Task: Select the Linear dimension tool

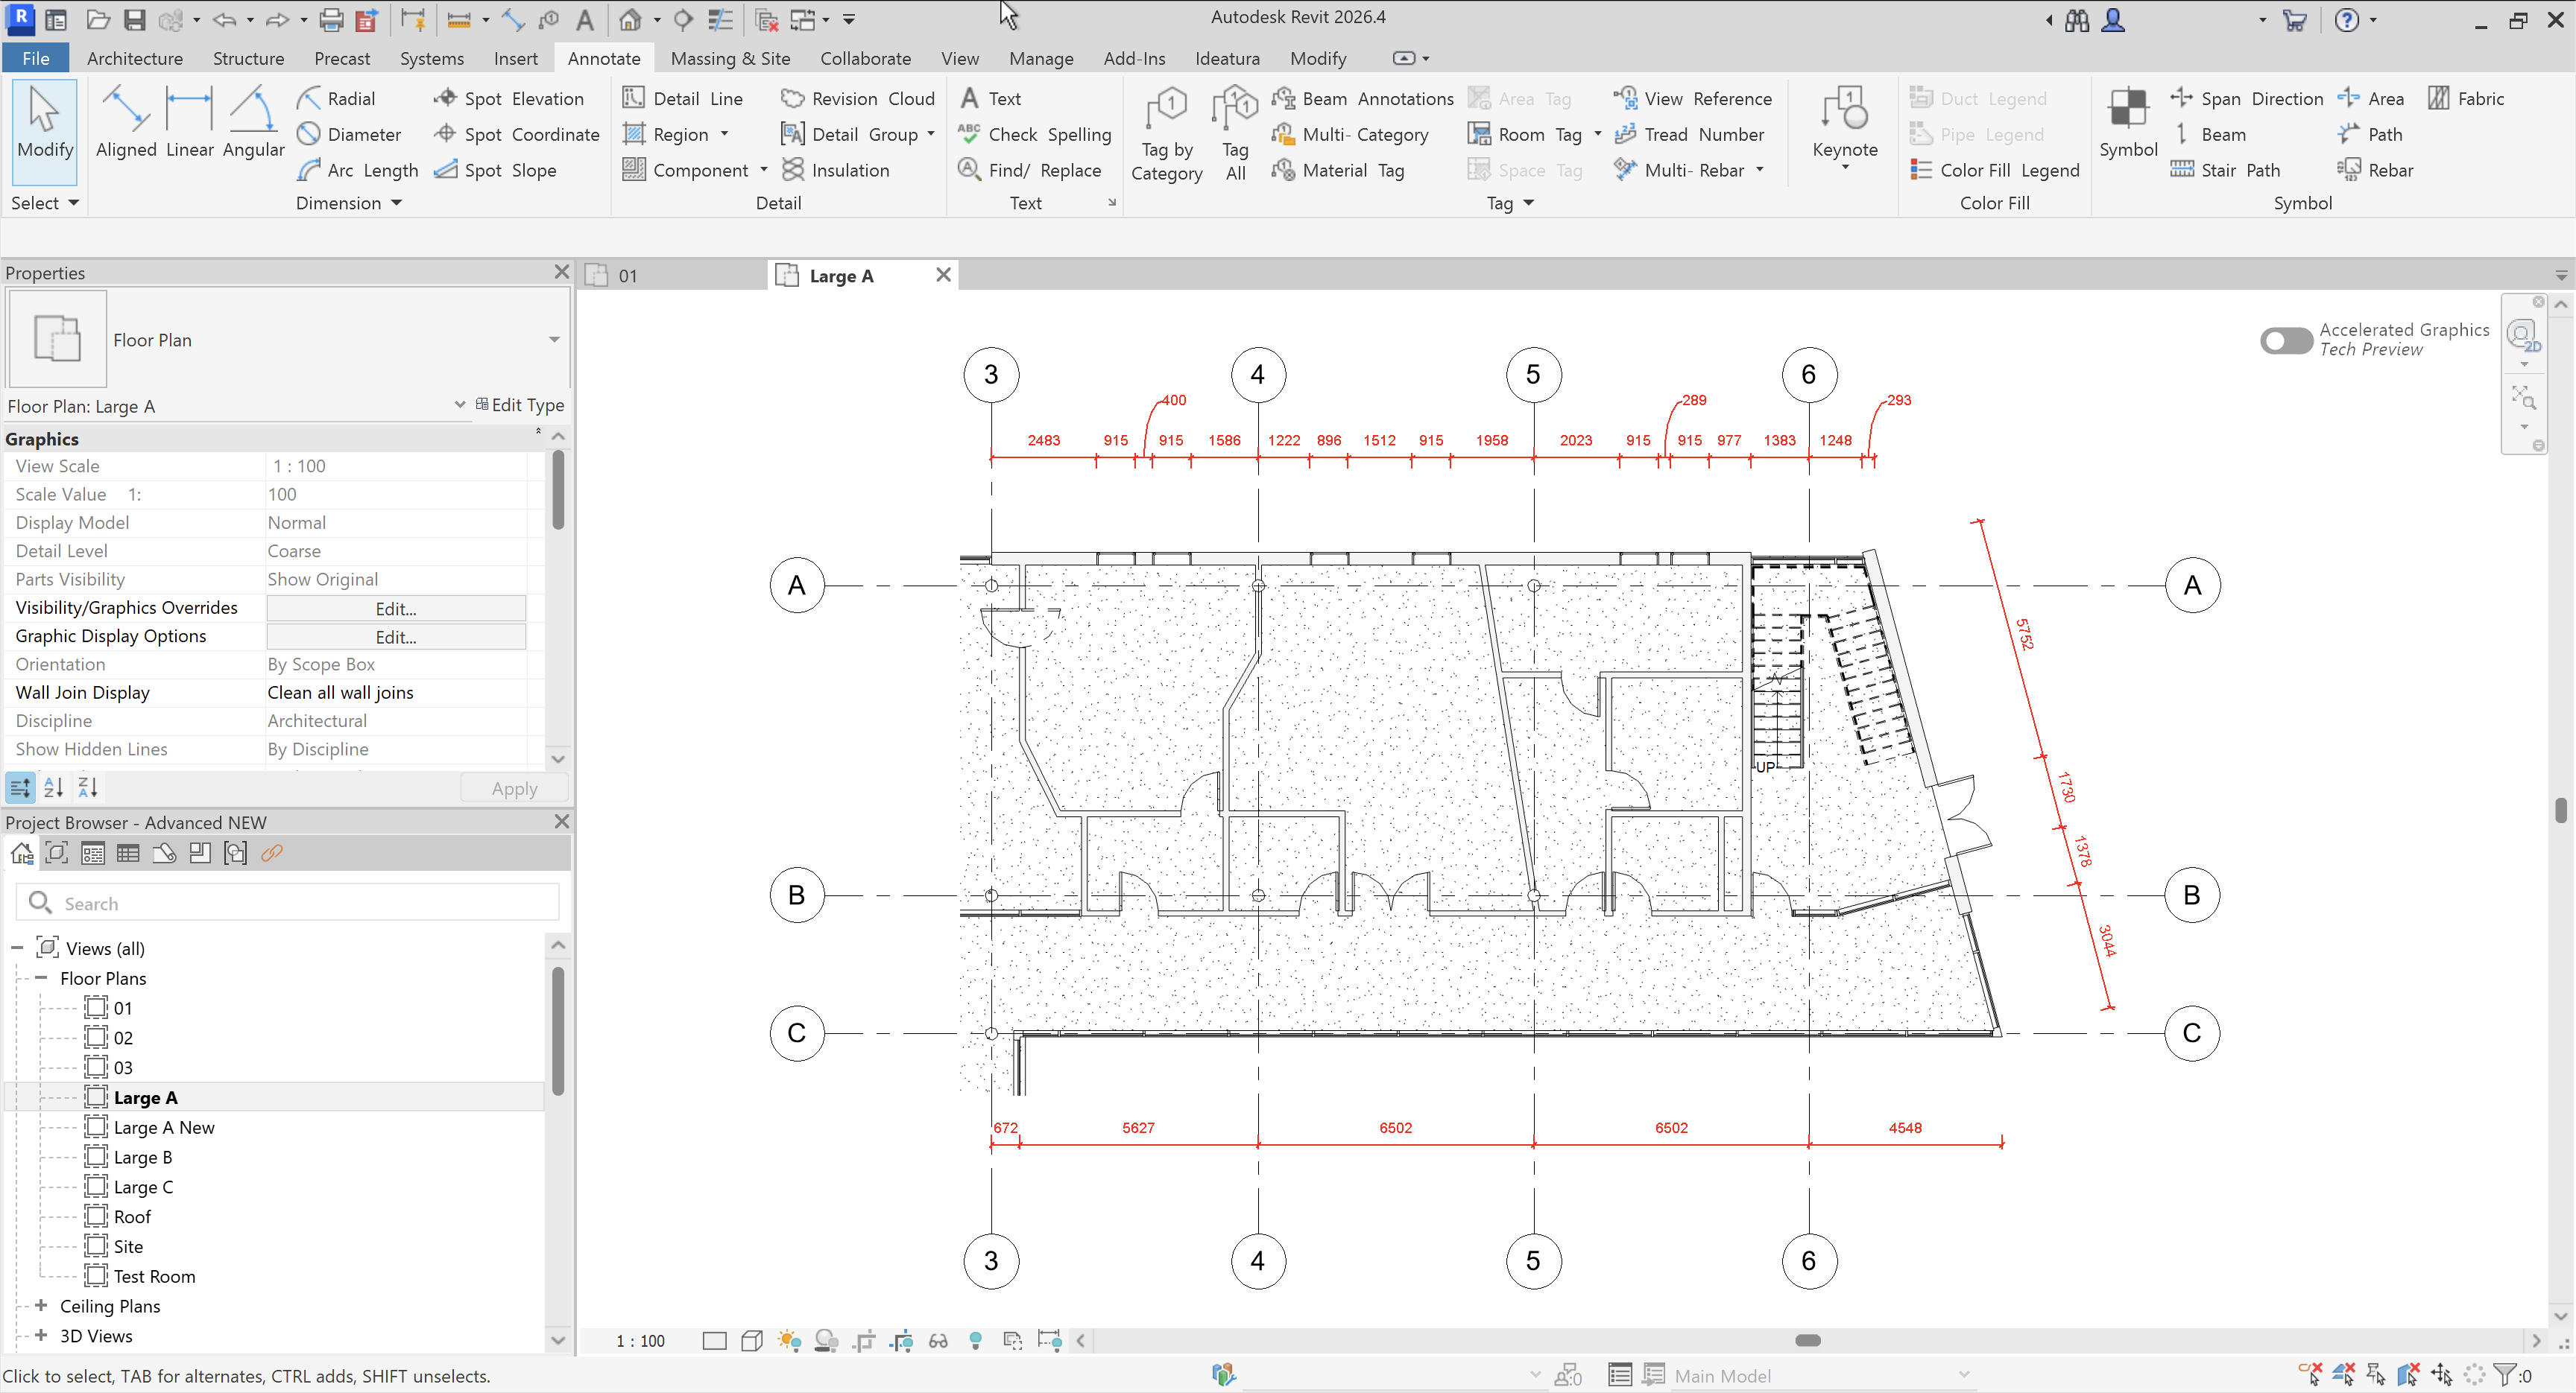Action: (x=189, y=122)
